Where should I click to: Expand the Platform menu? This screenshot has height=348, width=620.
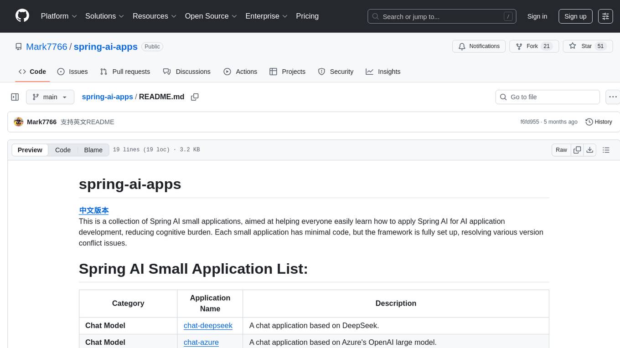click(59, 16)
